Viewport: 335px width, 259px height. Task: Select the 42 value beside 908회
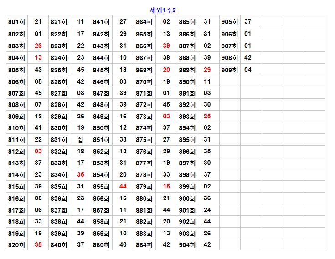pos(248,58)
